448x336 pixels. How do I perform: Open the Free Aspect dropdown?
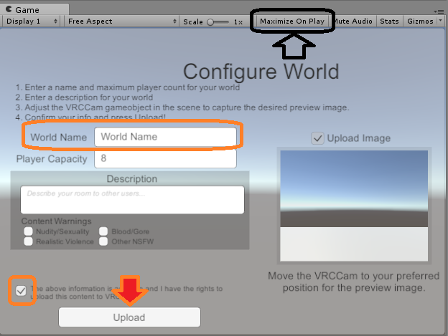(122, 21)
